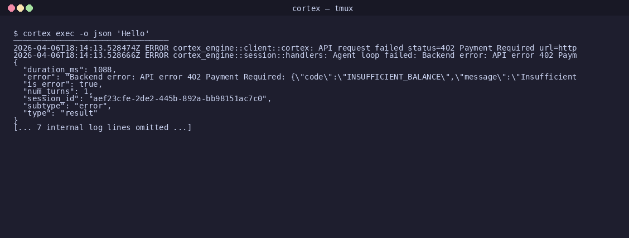Click the command line 'cortex exec -o json'

point(67,33)
